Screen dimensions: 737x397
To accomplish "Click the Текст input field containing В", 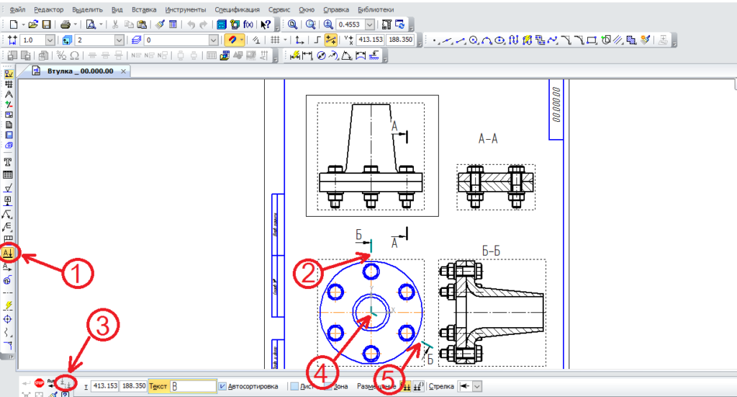I will click(x=192, y=386).
